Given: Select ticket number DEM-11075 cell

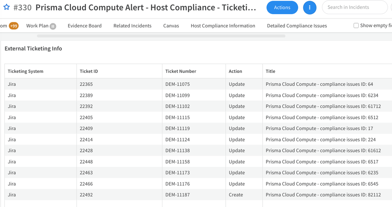Looking at the screenshot, I should pyautogui.click(x=177, y=84).
